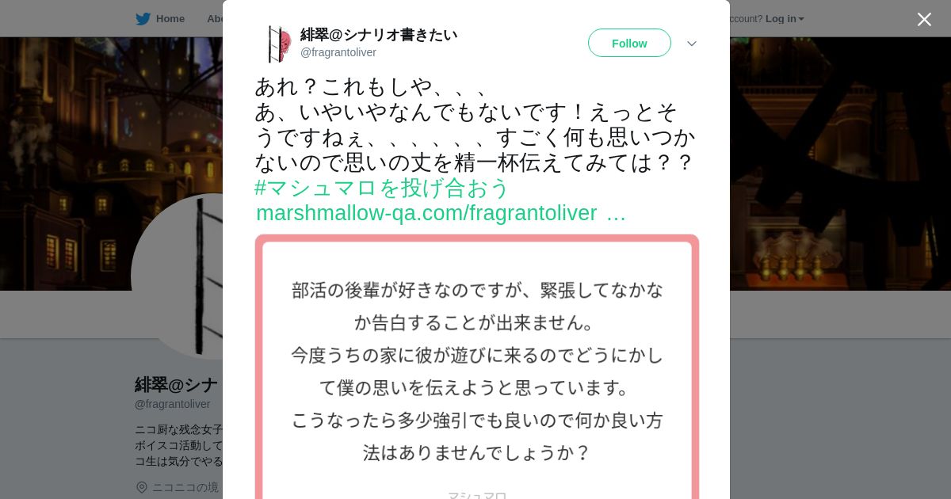
Task: Expand the tweet options chevron
Action: point(691,44)
